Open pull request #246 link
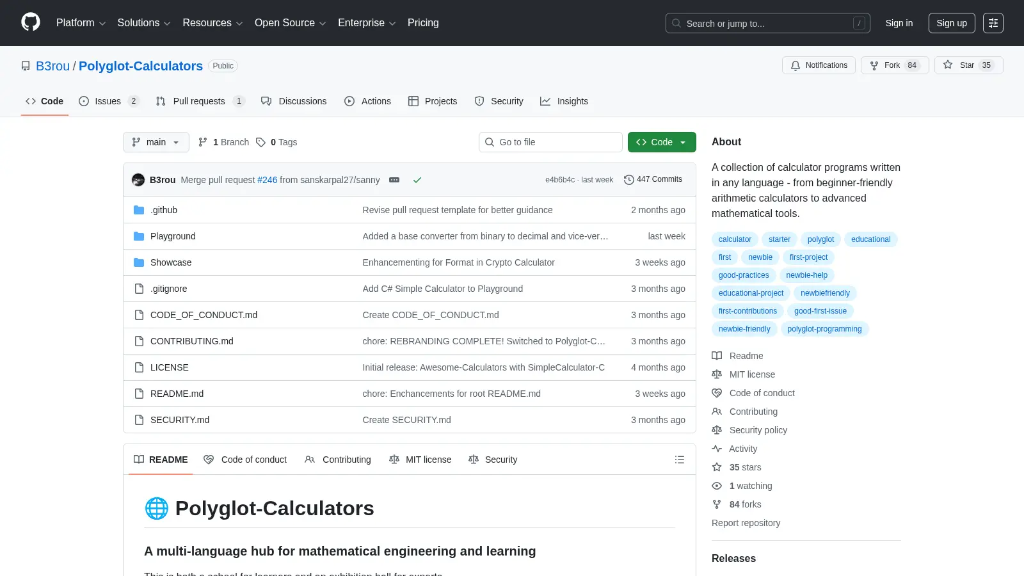The image size is (1024, 576). (267, 180)
